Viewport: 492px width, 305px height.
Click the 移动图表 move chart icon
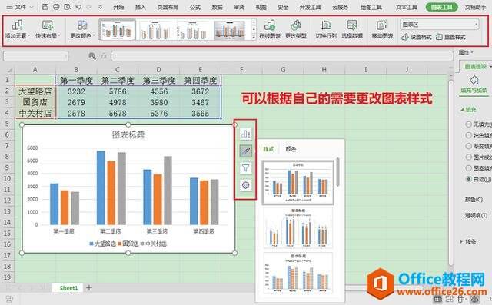click(382, 29)
